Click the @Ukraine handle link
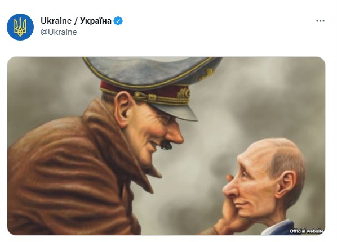Screen dimensions: 337x242 coord(59,32)
